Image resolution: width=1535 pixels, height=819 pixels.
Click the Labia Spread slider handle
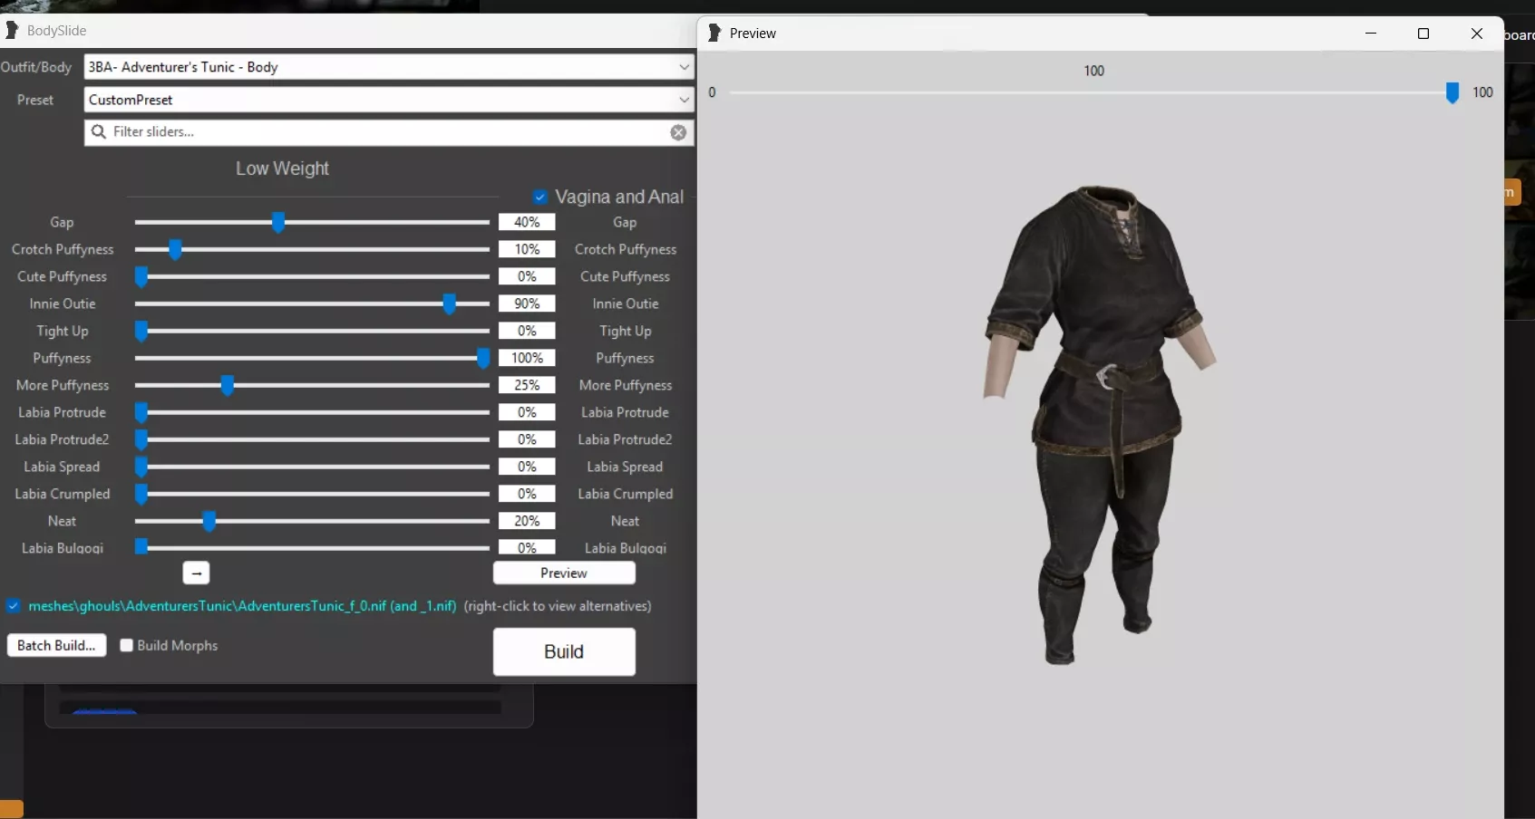(141, 467)
